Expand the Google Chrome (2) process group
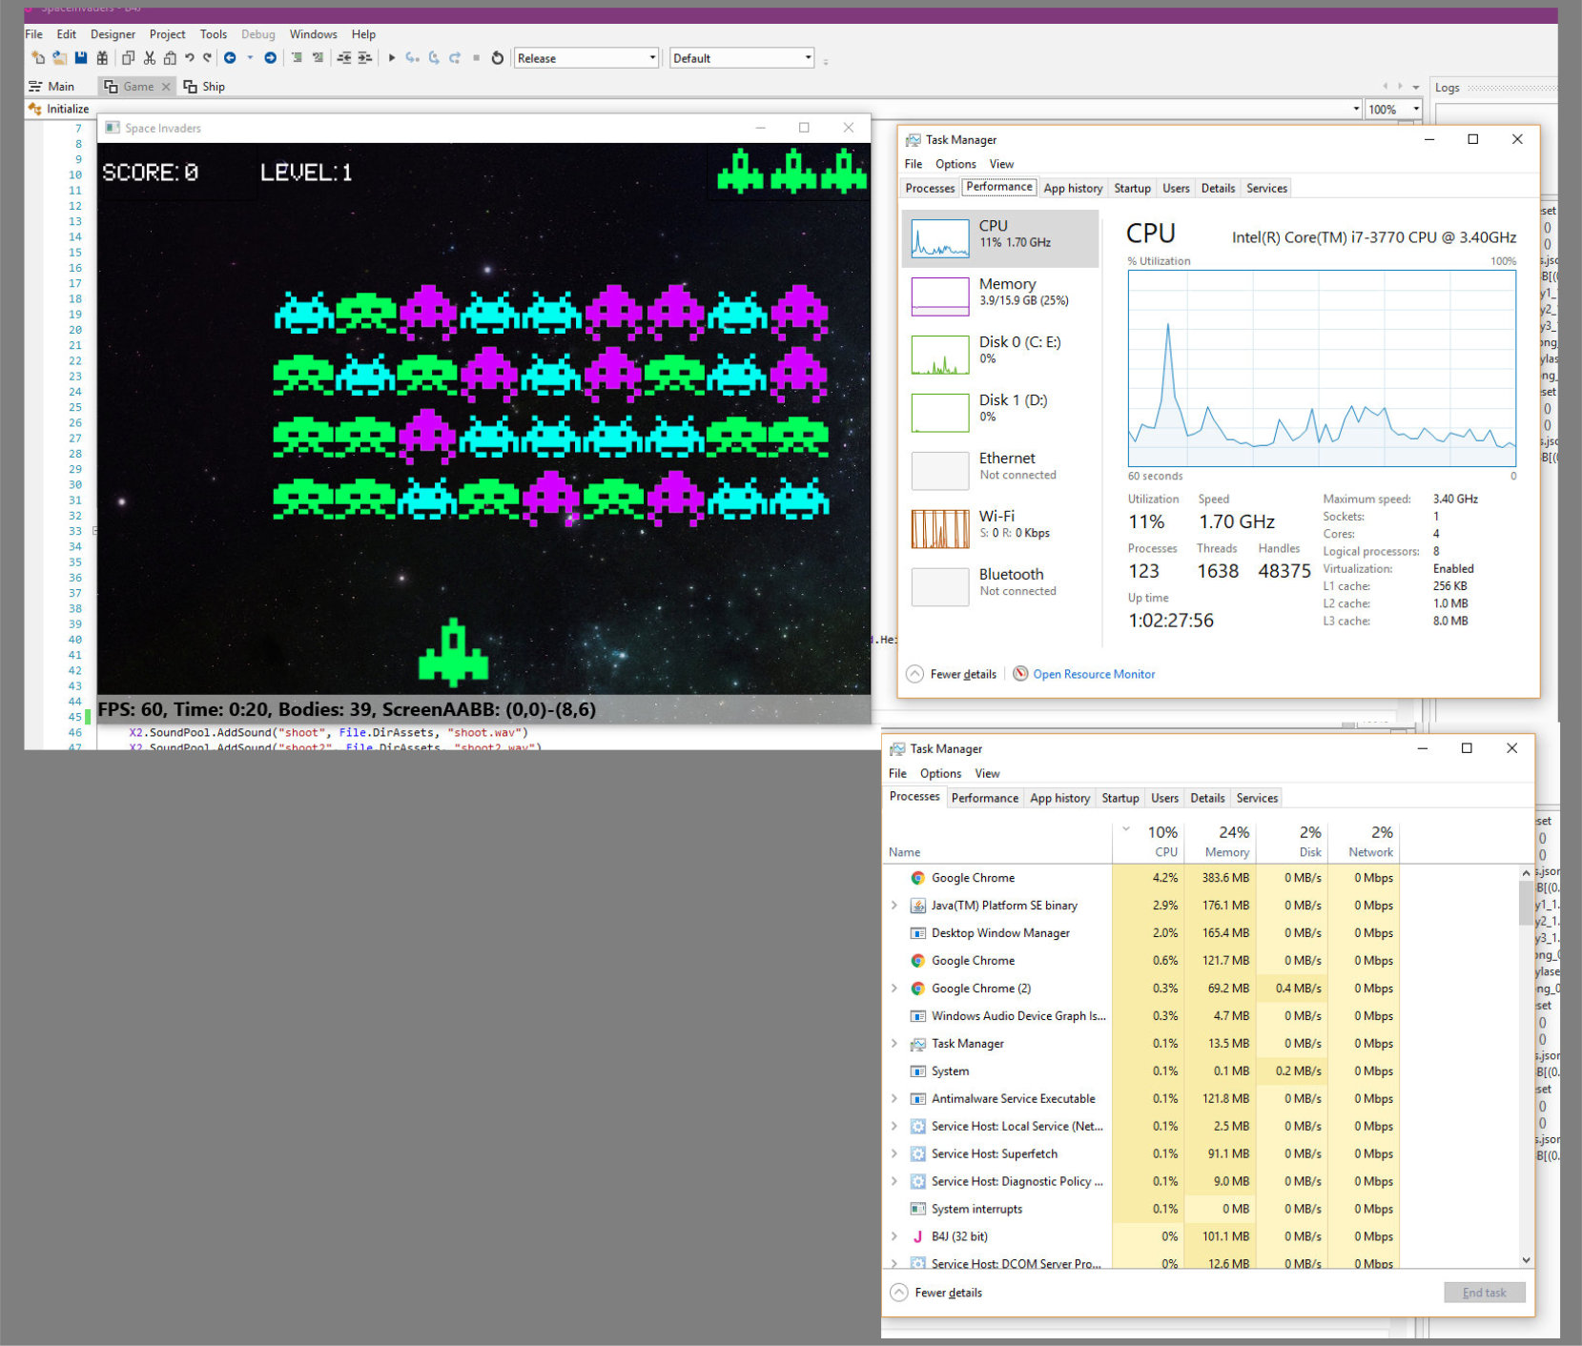This screenshot has height=1346, width=1582. pos(894,989)
